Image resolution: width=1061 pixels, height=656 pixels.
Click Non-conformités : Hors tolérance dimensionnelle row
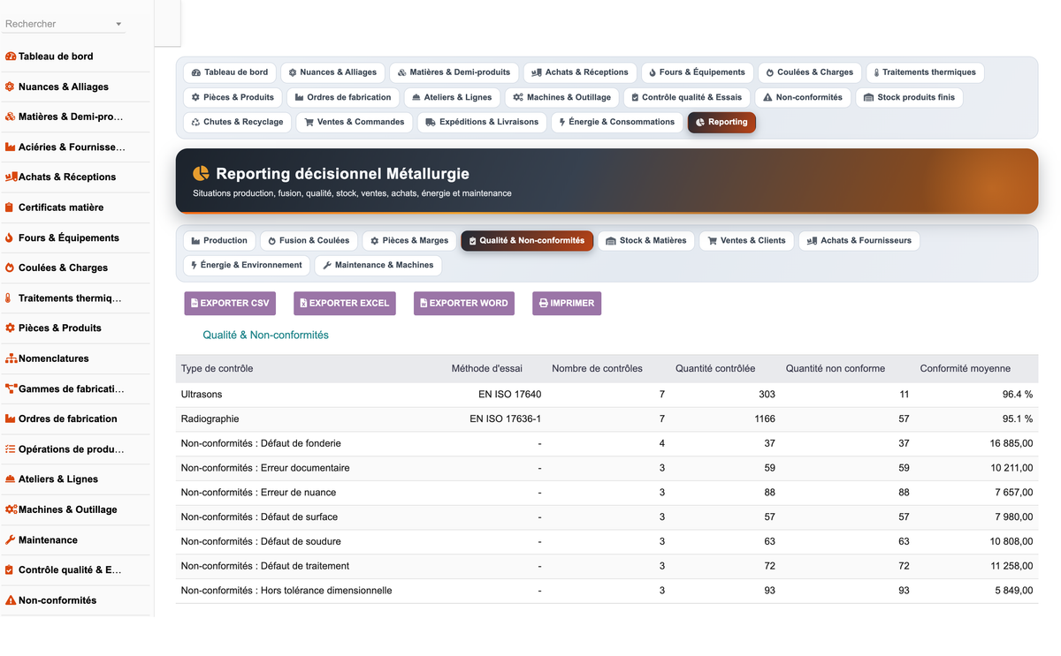[x=607, y=591]
